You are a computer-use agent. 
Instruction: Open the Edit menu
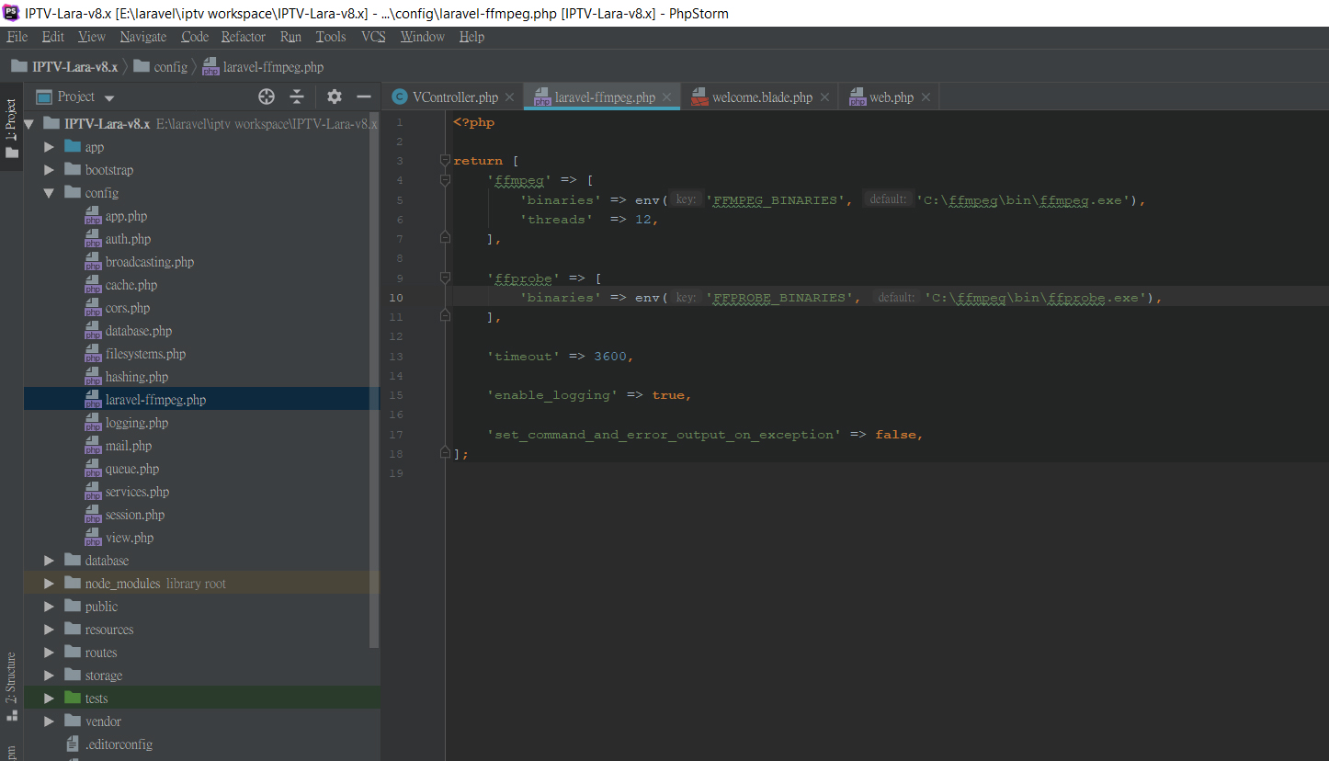(53, 37)
